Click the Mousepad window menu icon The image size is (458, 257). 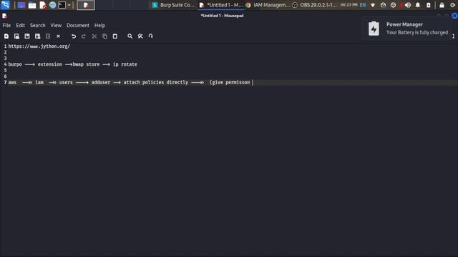(x=4, y=16)
